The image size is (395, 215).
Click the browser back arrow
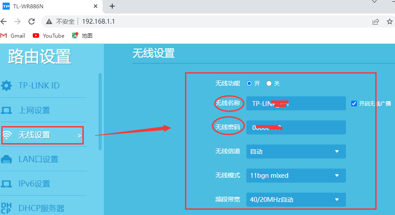4,21
